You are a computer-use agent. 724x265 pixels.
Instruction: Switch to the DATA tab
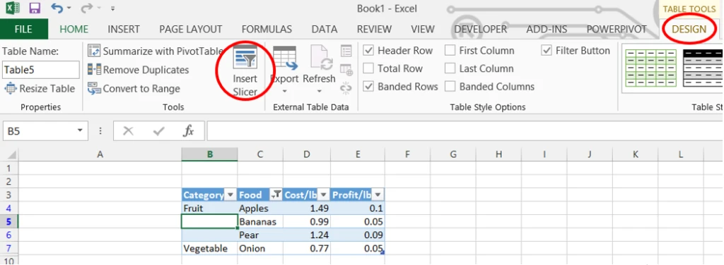324,29
